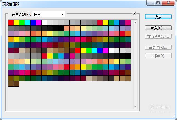
Task: Select the first swatch in ninth row, green
Action: (x=11, y=67)
